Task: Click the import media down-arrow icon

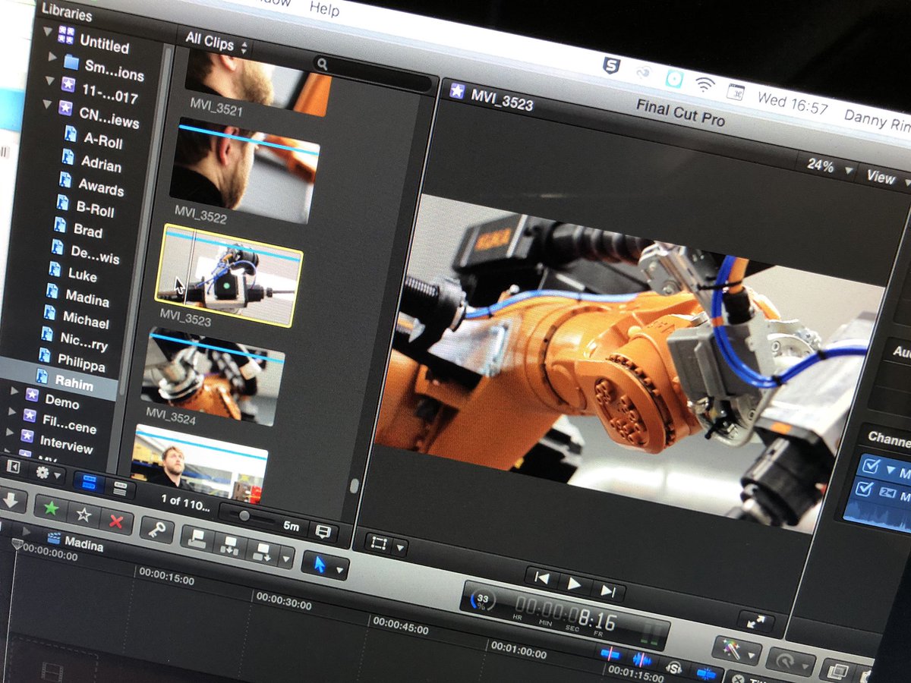Action: (12, 501)
